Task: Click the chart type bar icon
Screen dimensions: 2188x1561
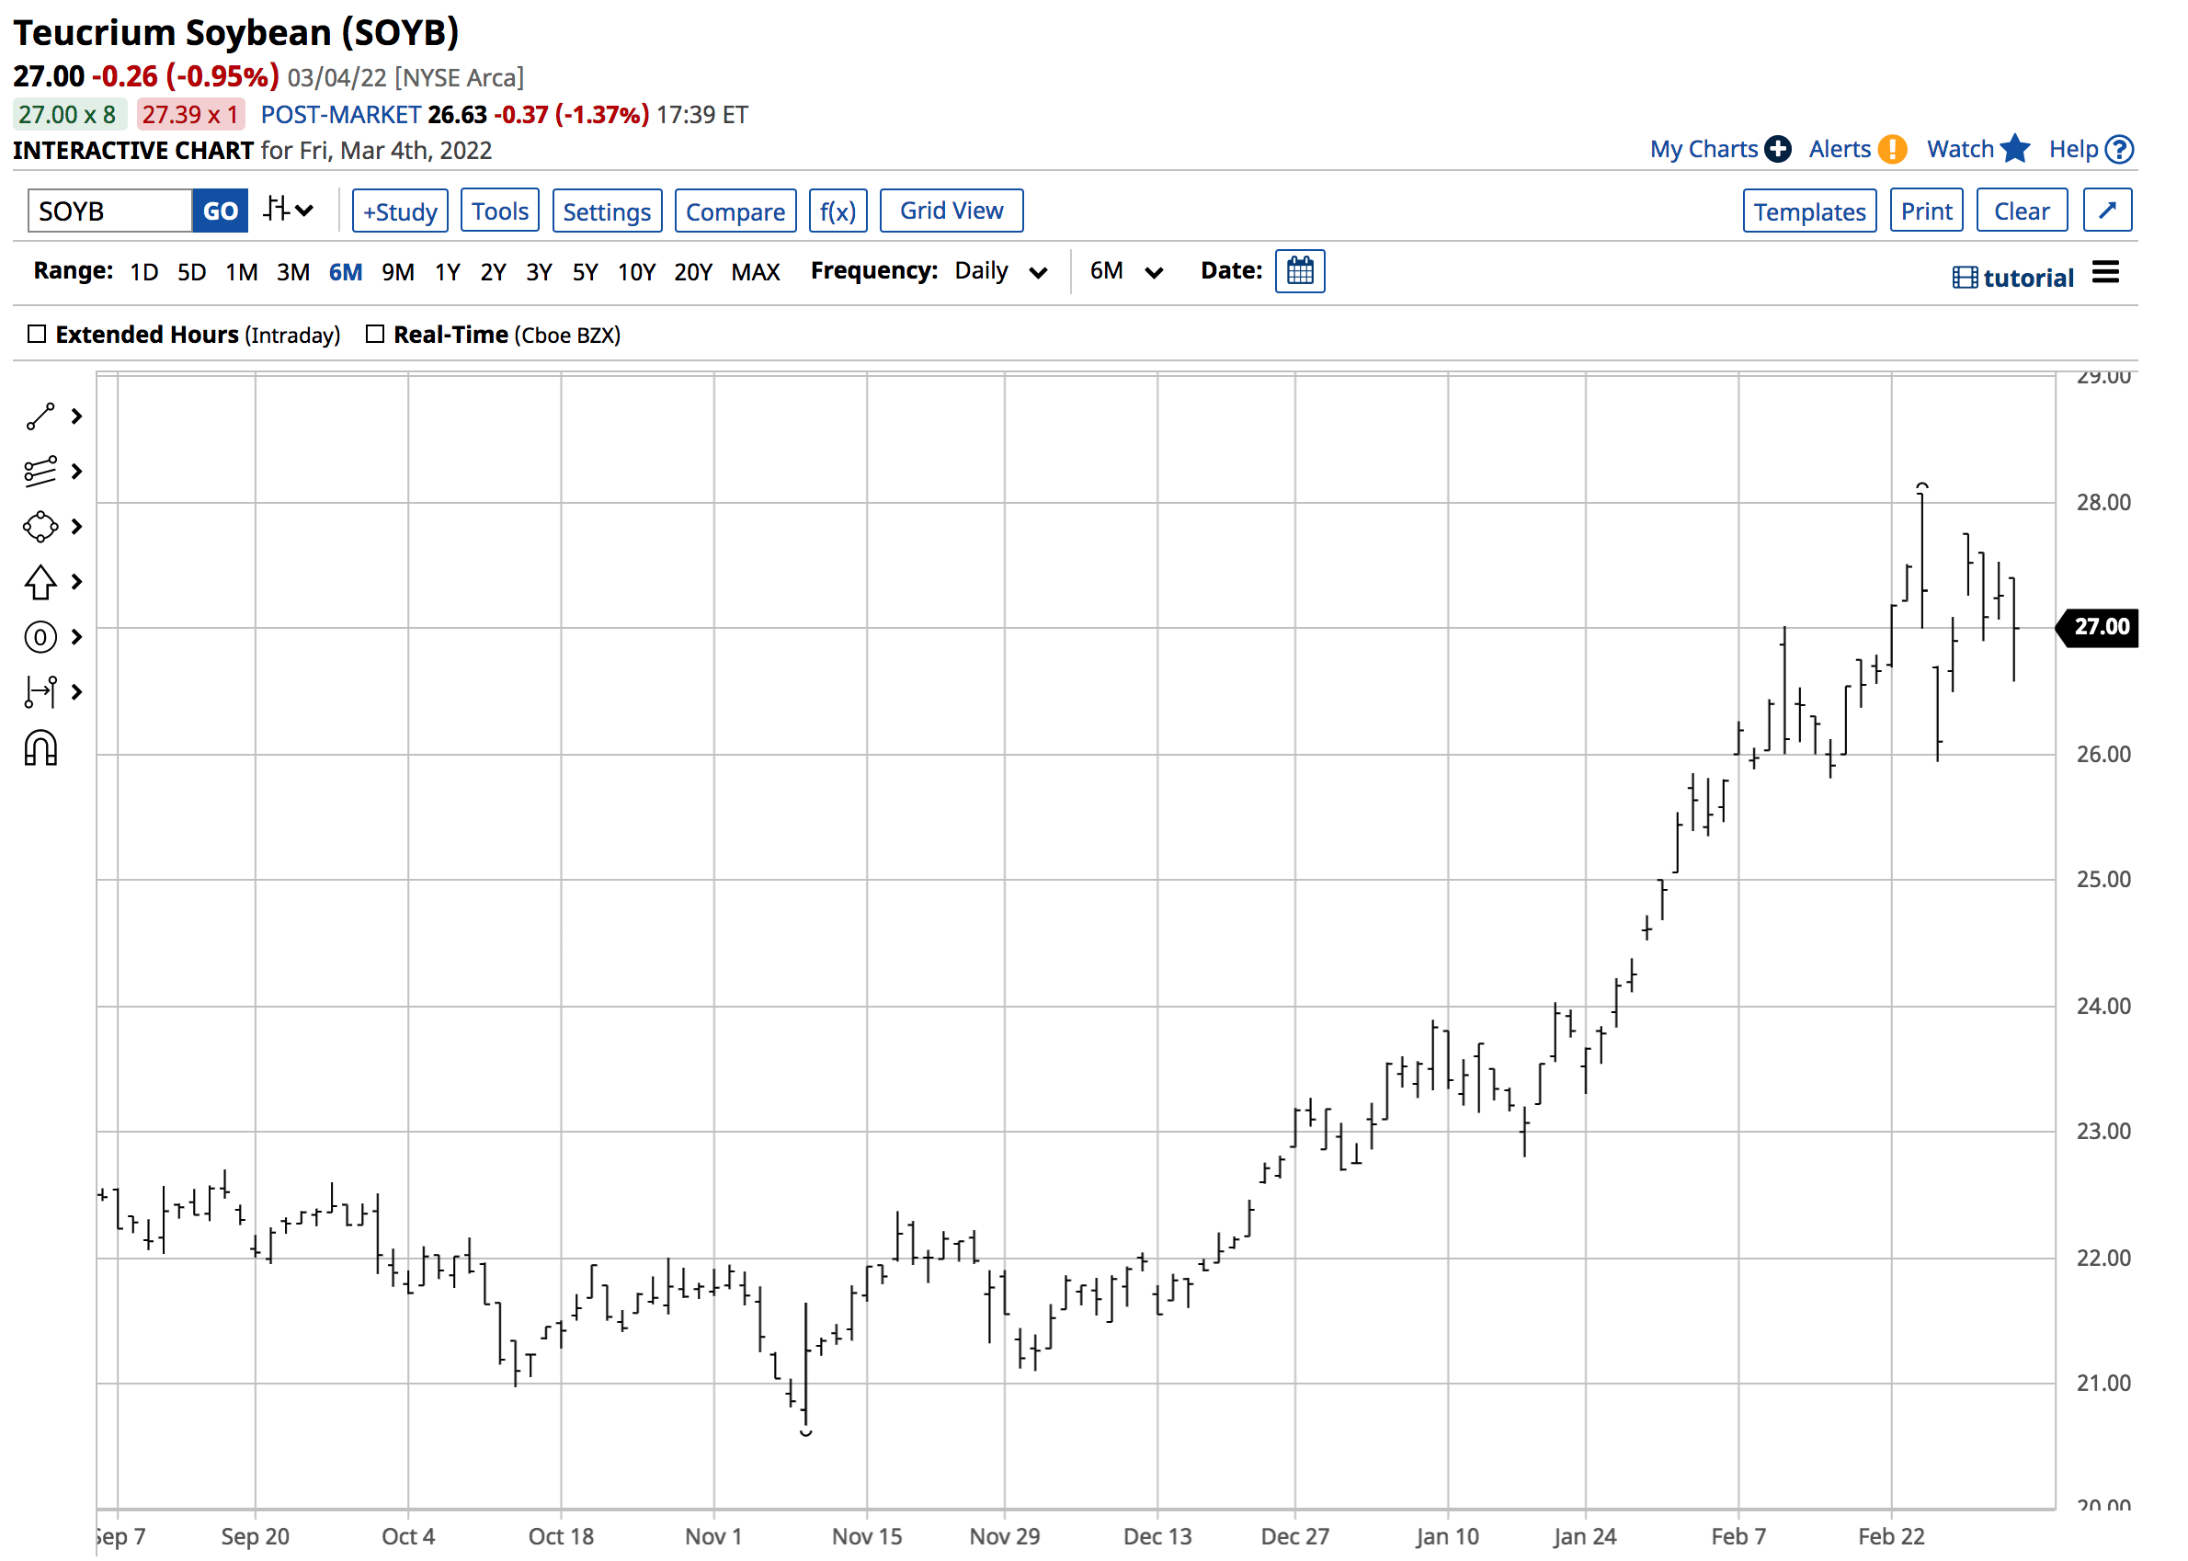Action: coord(276,210)
